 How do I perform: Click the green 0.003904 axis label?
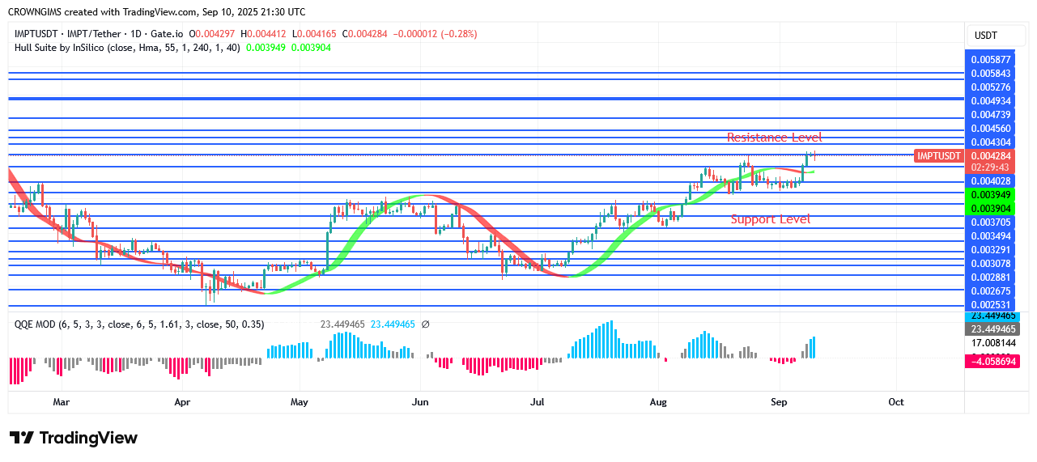coord(991,208)
